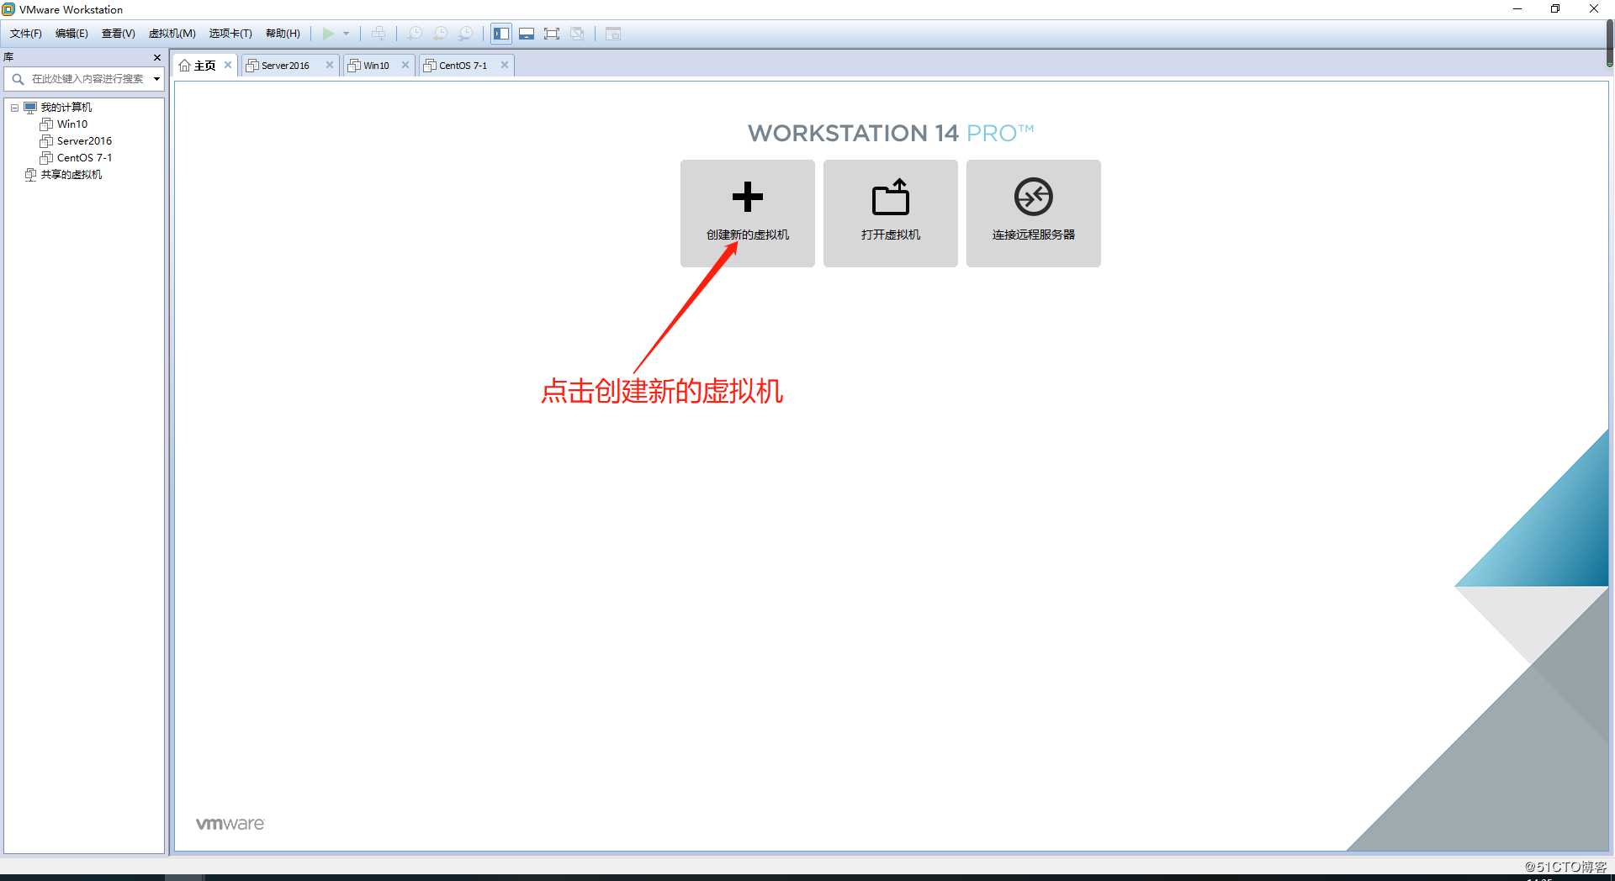Open the library search filter dropdown
Image resolution: width=1615 pixels, height=881 pixels.
156,79
